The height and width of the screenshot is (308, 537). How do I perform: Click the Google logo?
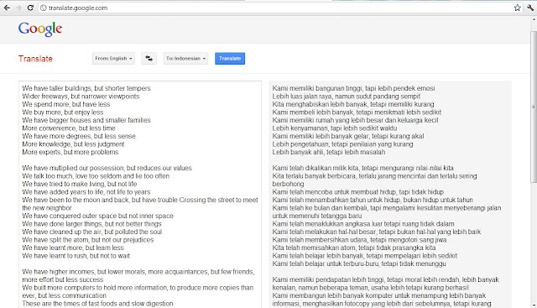(40, 29)
